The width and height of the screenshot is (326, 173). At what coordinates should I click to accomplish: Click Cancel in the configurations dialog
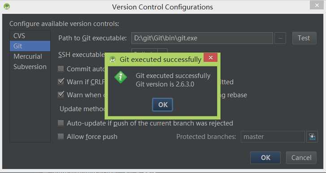[301, 158]
